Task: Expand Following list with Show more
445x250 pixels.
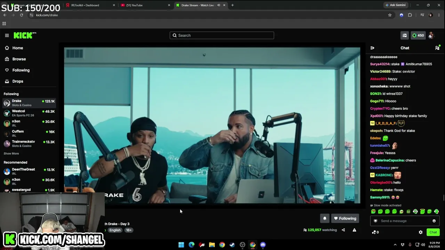Action: point(11,153)
